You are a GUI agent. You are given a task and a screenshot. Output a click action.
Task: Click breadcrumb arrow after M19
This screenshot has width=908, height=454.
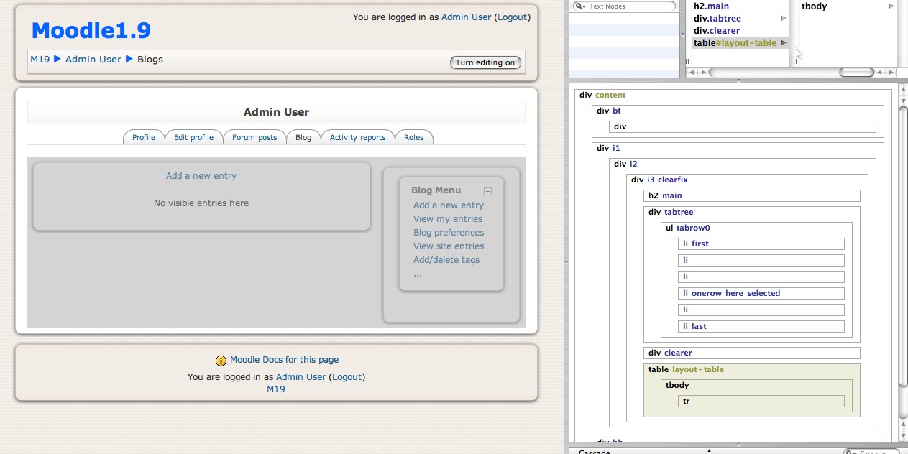[58, 59]
